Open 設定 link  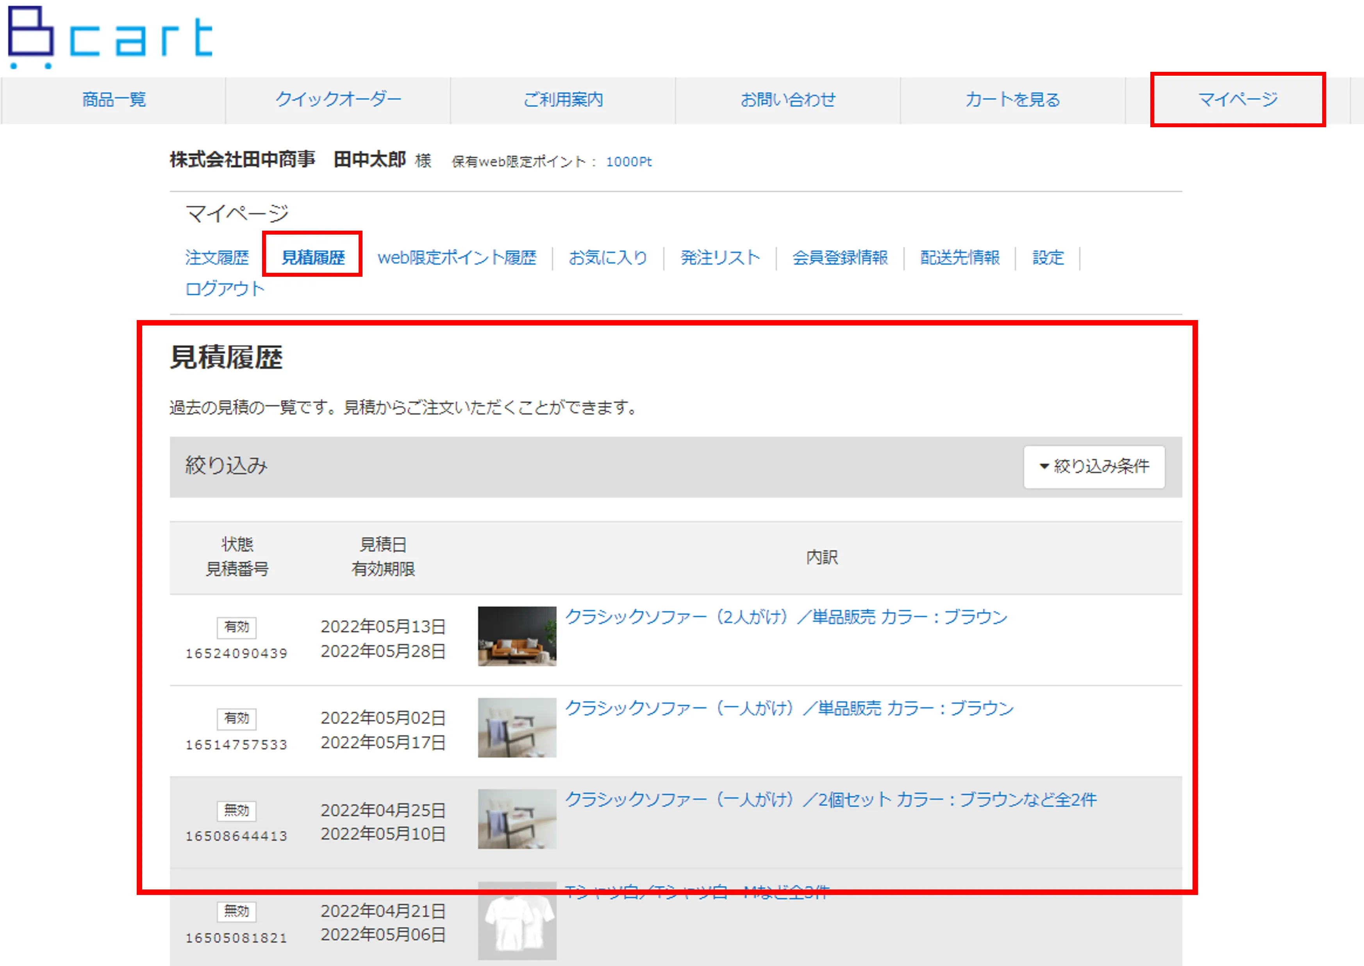(1048, 258)
